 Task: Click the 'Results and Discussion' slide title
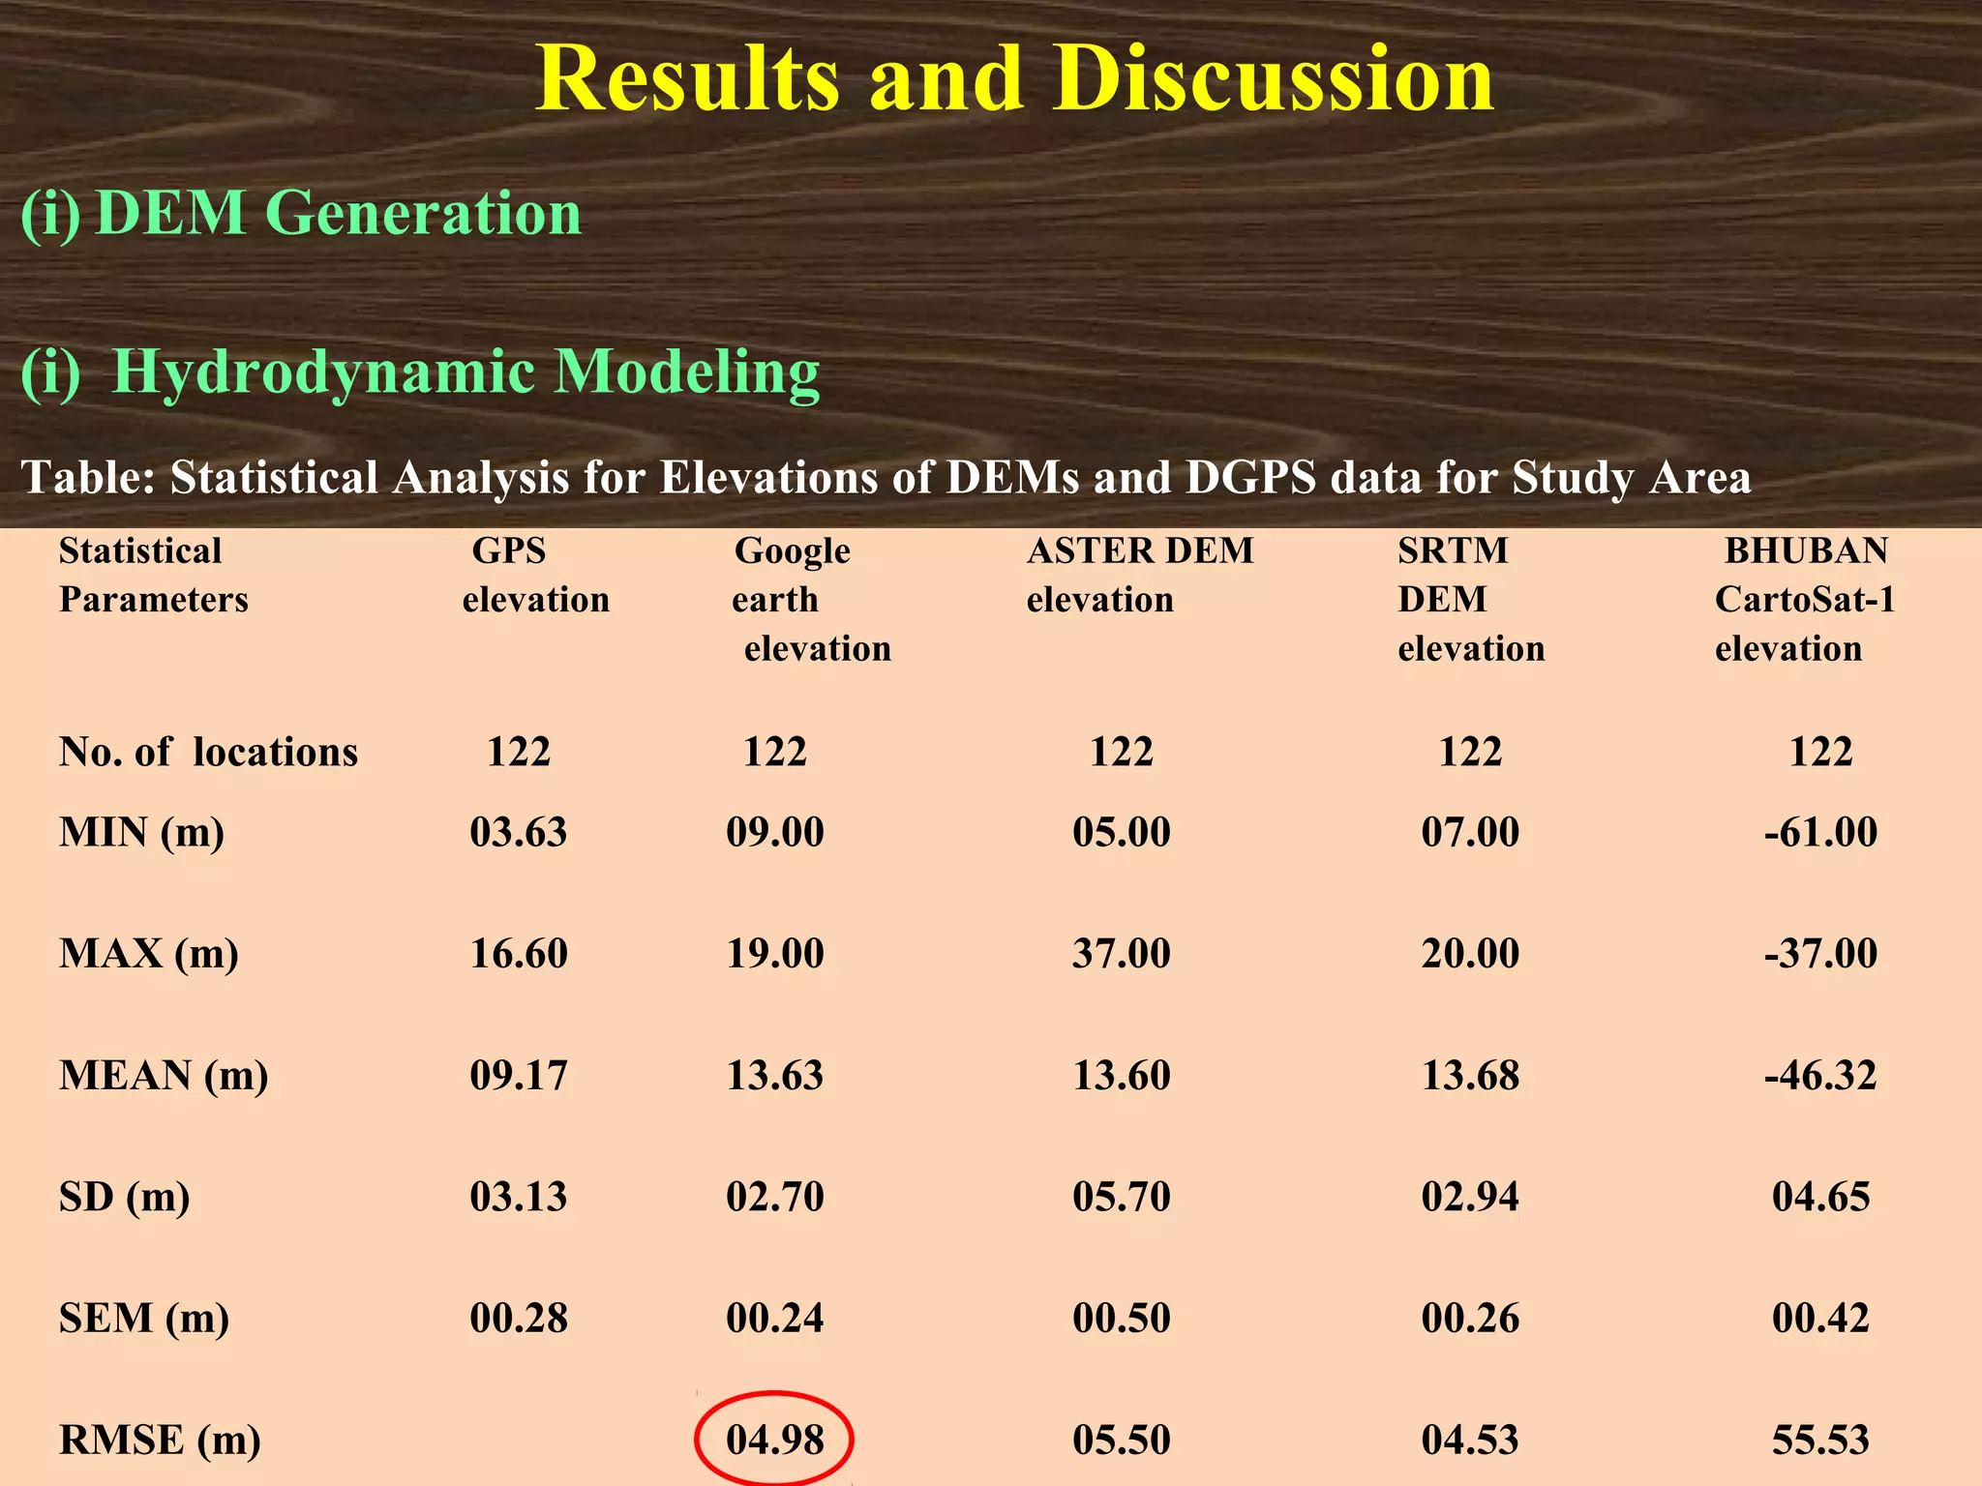pos(1015,78)
